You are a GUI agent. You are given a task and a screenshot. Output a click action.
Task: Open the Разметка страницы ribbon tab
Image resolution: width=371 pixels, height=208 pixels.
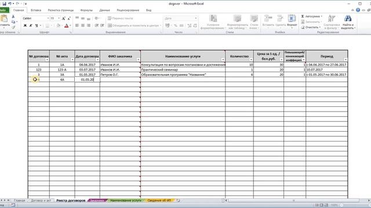61,10
